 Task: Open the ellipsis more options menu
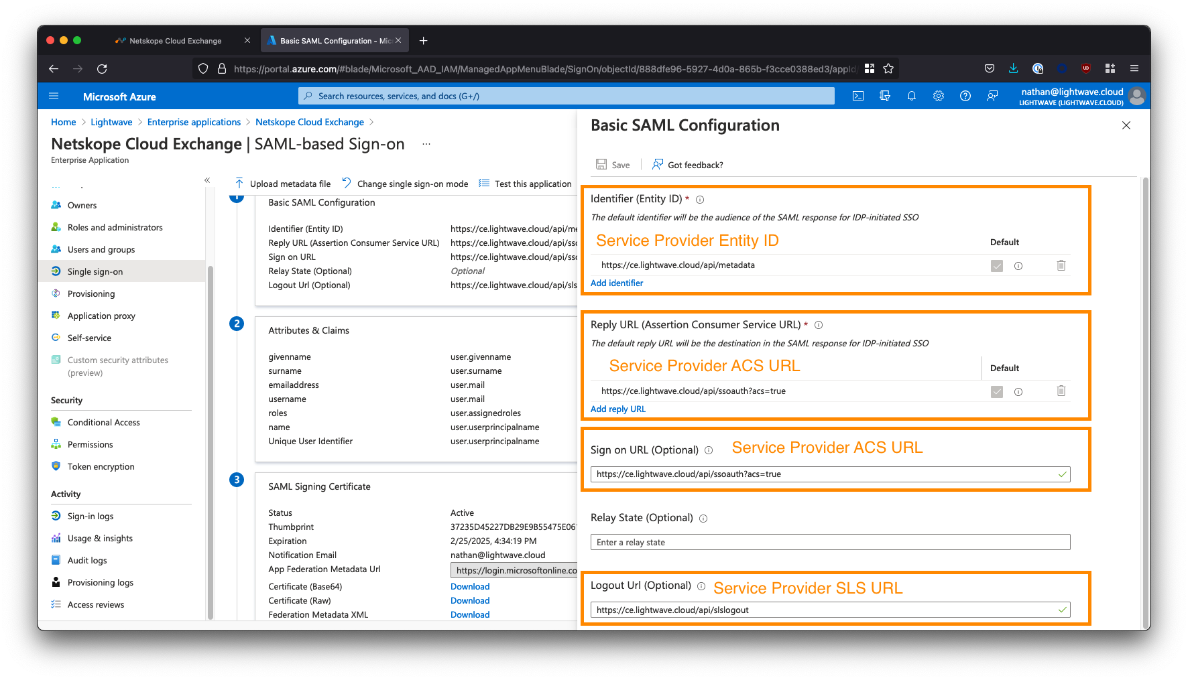click(x=426, y=144)
